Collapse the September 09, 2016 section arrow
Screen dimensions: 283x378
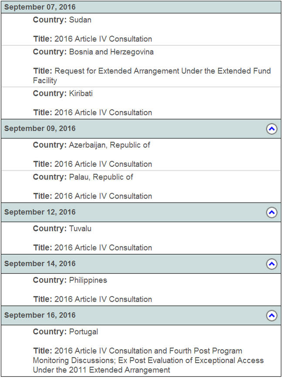click(272, 129)
